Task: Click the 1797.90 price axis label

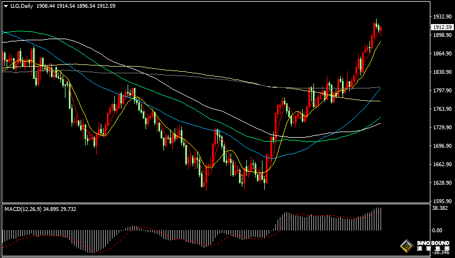Action: pos(442,91)
